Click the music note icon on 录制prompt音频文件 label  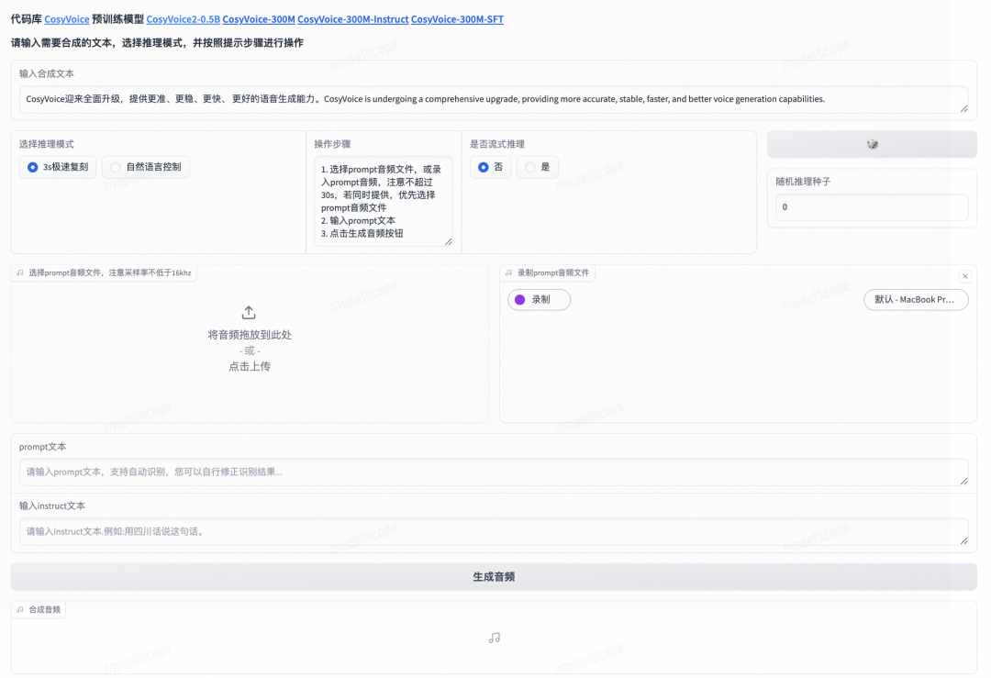(x=509, y=272)
